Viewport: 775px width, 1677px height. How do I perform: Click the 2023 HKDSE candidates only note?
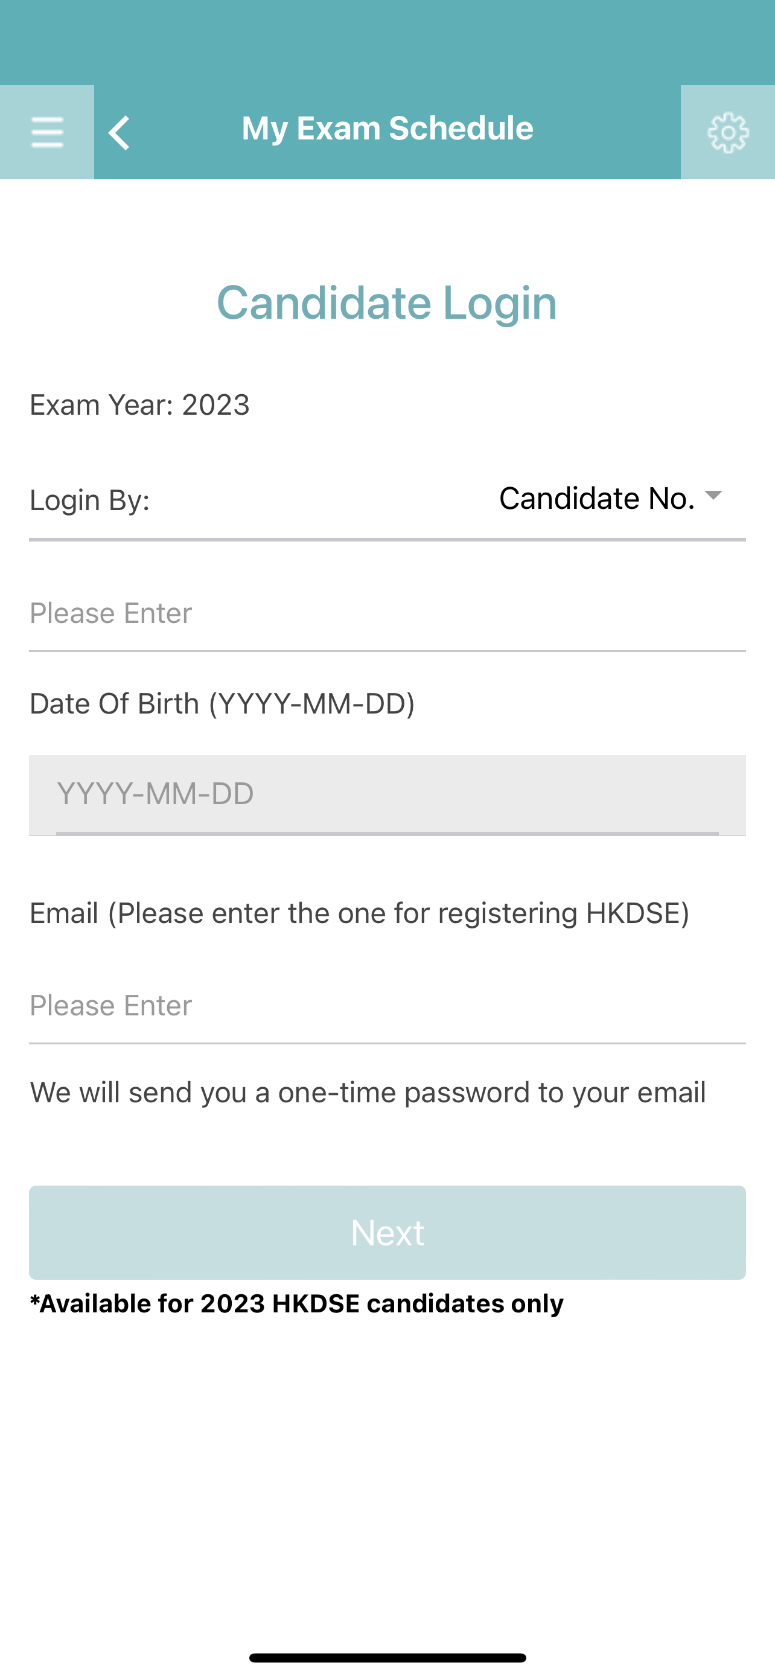(x=297, y=1303)
